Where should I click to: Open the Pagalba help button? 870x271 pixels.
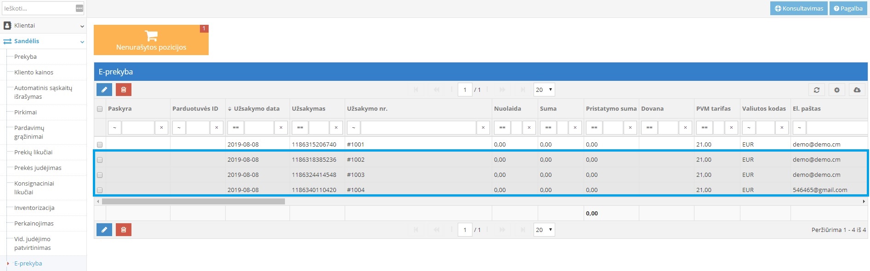point(848,8)
